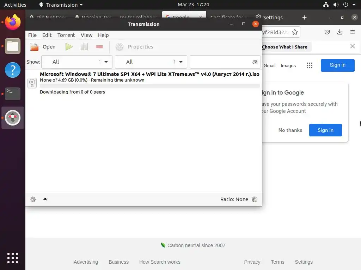Click the Transmission icon in the dock

pyautogui.click(x=13, y=118)
